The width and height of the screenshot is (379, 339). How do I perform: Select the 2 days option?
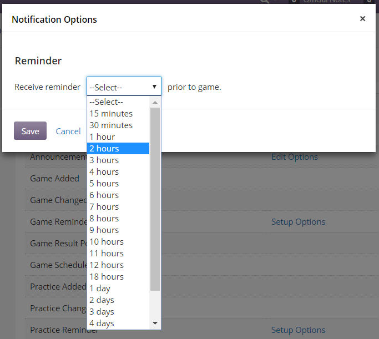pyautogui.click(x=118, y=300)
